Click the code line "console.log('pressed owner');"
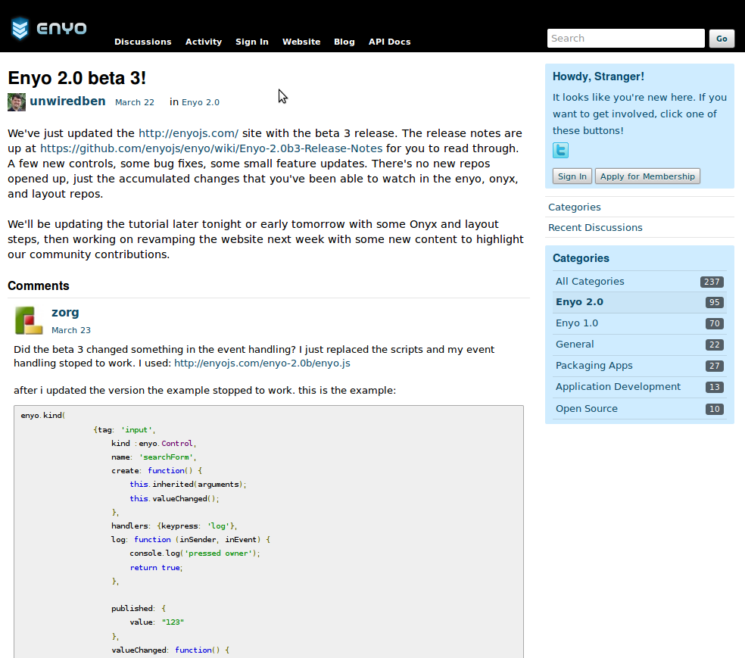The image size is (745, 658). pos(195,554)
